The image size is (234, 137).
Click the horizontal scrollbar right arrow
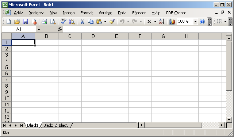(222, 125)
